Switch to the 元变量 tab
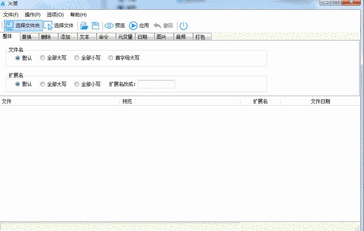364x231 pixels. pyautogui.click(x=125, y=36)
